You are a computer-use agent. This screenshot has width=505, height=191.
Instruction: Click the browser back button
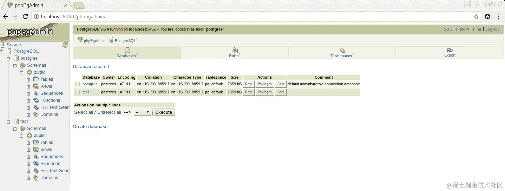point(6,17)
